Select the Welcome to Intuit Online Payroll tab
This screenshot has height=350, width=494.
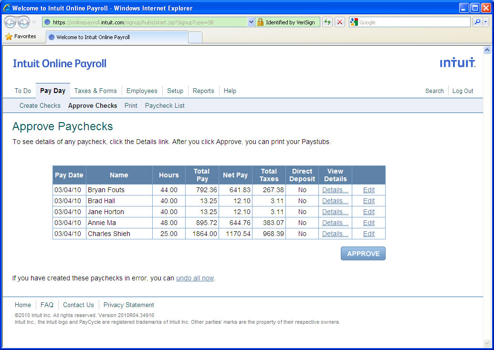click(117, 37)
